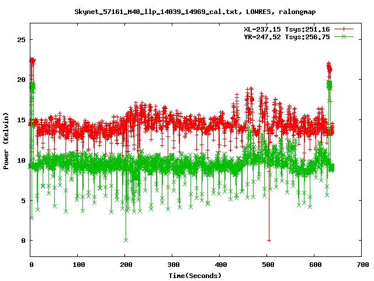Select the YR-247.52 Tsys:256.75 legend label
The height and width of the screenshot is (281, 374).
(287, 37)
